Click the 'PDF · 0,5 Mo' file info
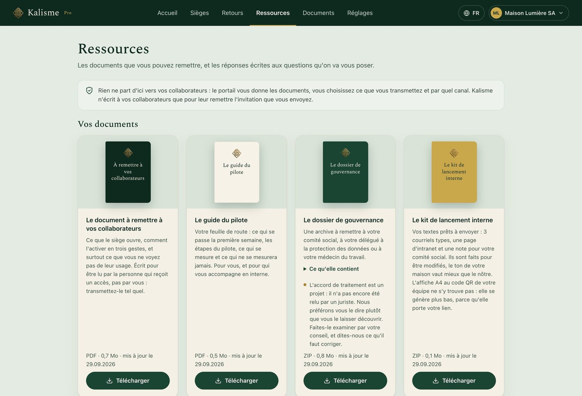Screen dimensions: 582x396 click(228, 360)
